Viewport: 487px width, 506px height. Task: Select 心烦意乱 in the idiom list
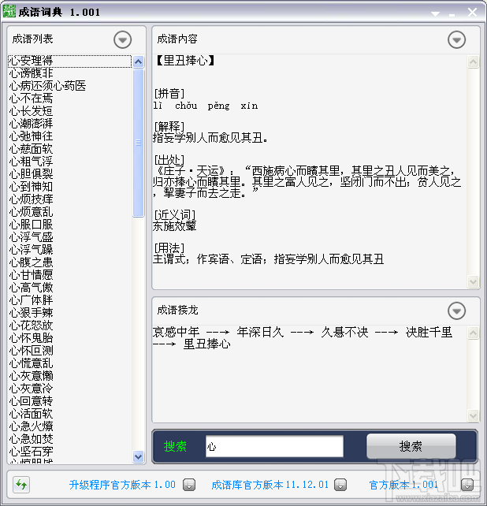[x=32, y=212]
